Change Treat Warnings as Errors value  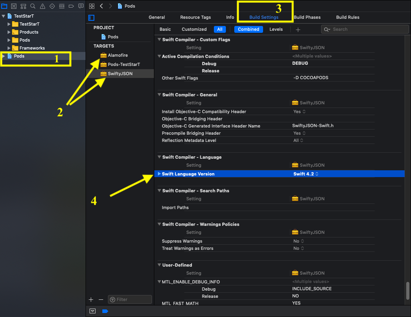[x=299, y=248]
